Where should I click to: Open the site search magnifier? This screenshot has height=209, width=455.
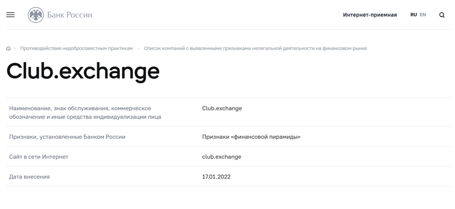coord(441,15)
